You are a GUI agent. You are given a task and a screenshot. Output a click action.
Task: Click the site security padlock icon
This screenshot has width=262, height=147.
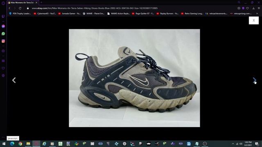[x=28, y=8]
